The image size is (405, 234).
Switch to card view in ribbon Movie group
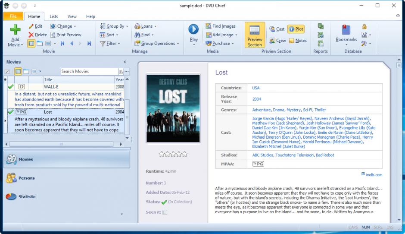coord(40,44)
